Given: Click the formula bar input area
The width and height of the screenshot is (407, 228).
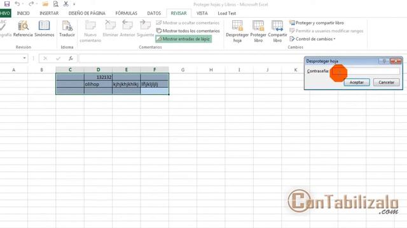Looking at the screenshot, I should pos(191,58).
